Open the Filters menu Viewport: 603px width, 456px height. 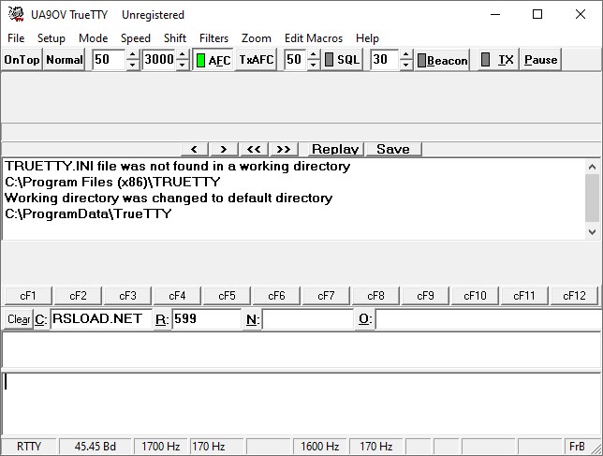click(x=213, y=38)
